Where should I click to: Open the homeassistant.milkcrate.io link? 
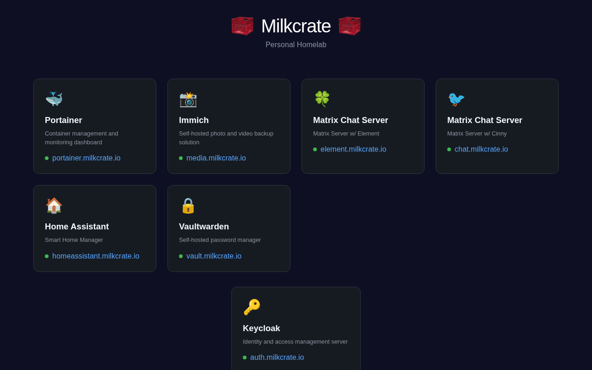click(x=96, y=256)
